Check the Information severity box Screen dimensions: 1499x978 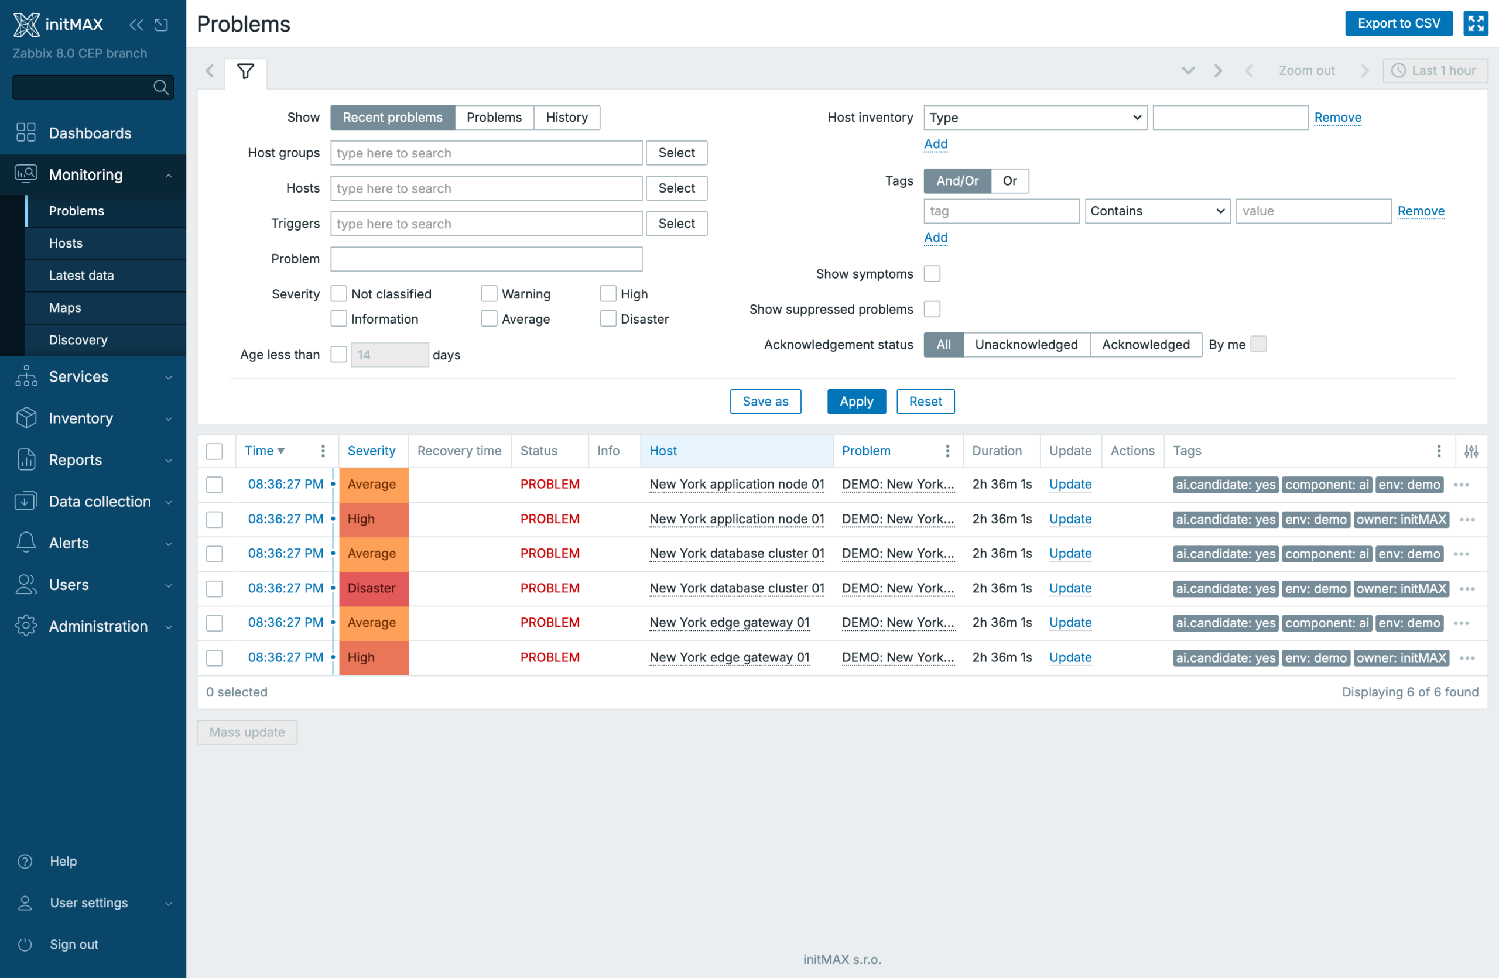pyautogui.click(x=339, y=318)
